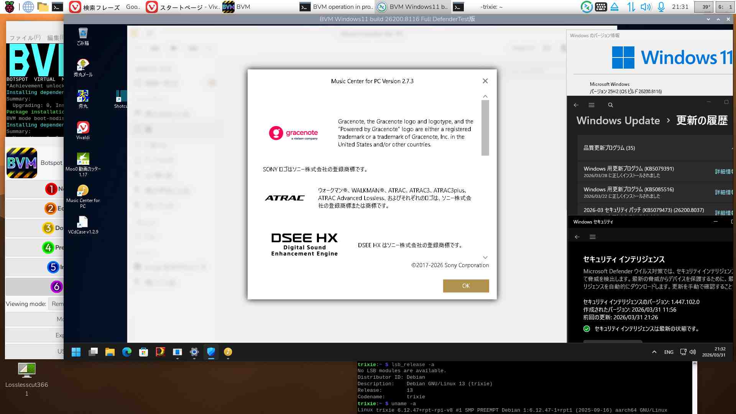This screenshot has width=736, height=414.
Task: Close the Music Center version dialog
Action: click(485, 81)
